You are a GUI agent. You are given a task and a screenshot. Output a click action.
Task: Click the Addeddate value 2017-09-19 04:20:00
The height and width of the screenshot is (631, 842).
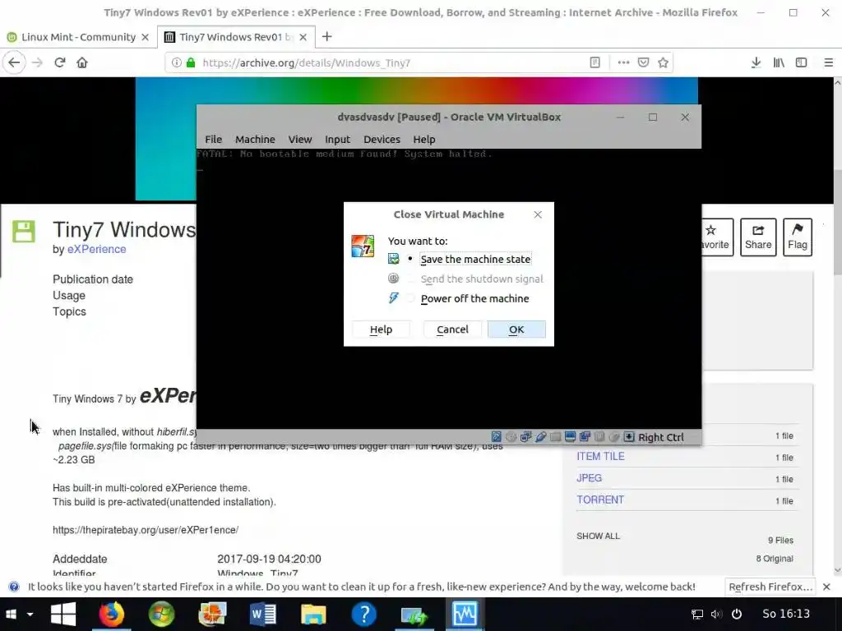(269, 559)
